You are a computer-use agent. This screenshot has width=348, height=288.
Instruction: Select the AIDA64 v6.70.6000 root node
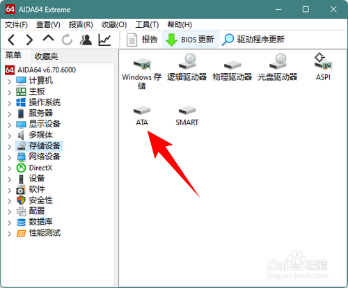coord(40,70)
